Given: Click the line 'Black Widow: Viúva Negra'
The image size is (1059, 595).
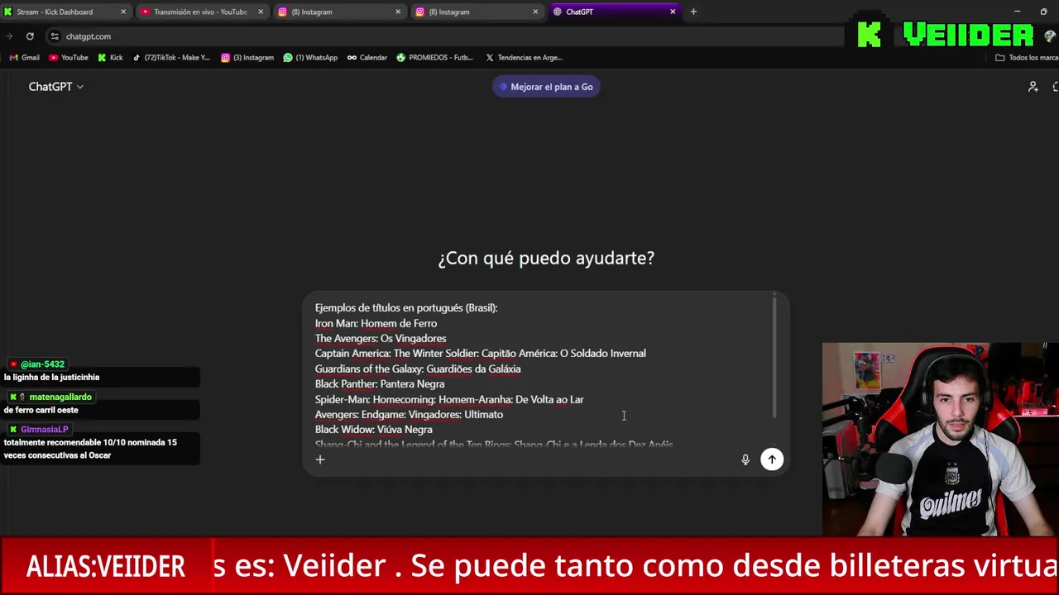Looking at the screenshot, I should (x=374, y=429).
